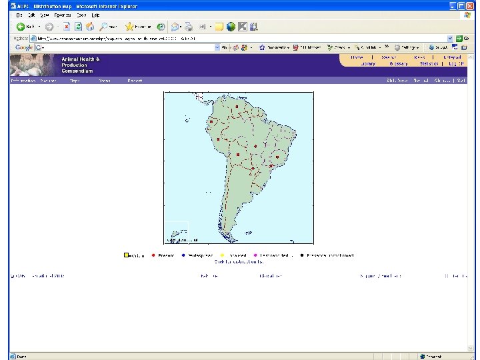Viewport: 480px width, 360px height.
Task: Click the Mail envelope icon
Action: [175, 27]
